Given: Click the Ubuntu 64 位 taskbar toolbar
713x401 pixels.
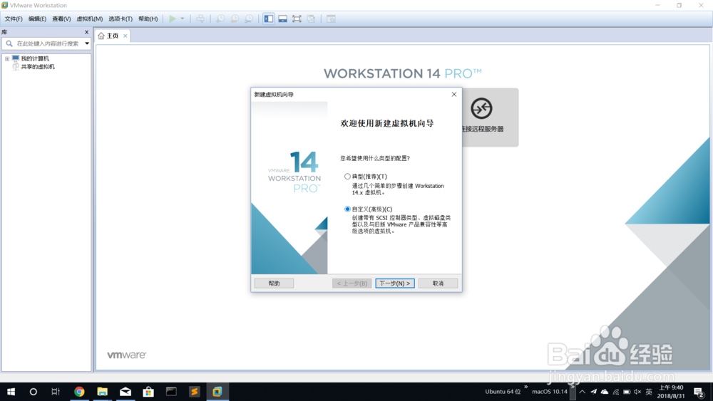Looking at the screenshot, I should (503, 392).
